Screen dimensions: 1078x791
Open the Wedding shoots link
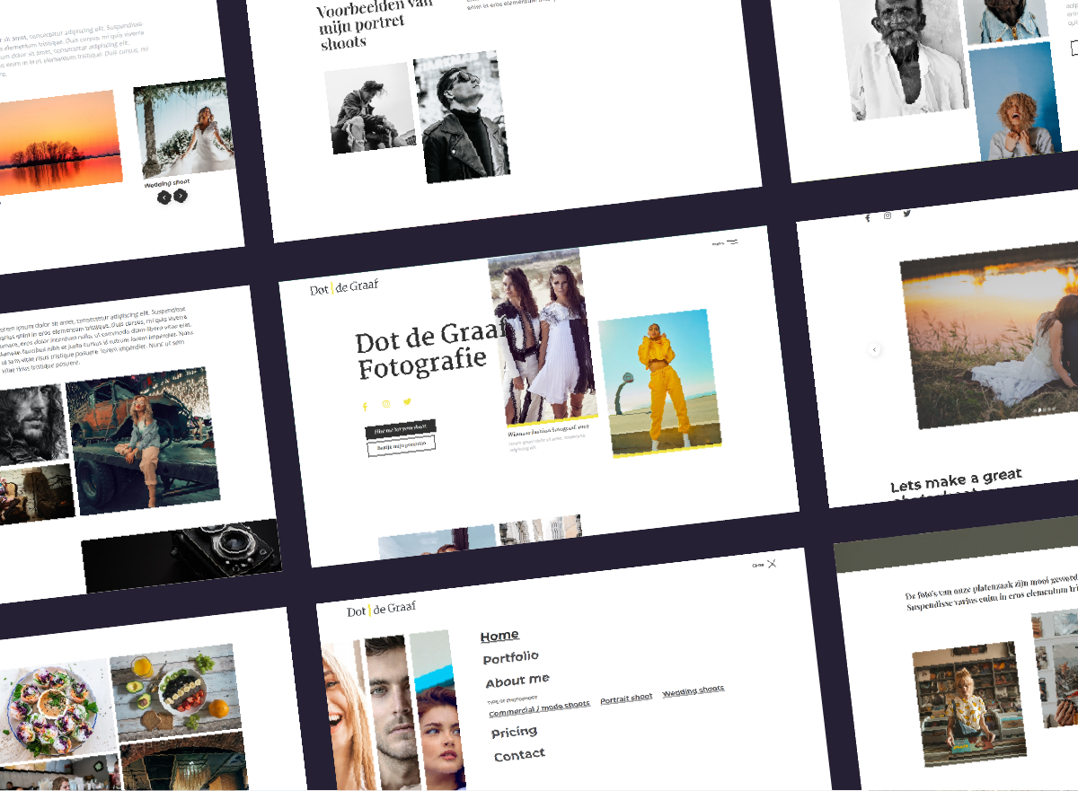tap(693, 691)
